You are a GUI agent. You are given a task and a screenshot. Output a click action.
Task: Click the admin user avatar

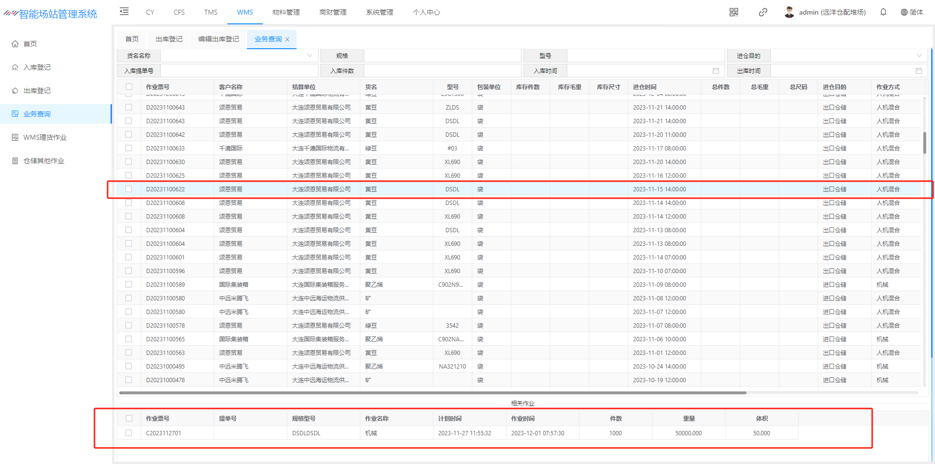[789, 12]
